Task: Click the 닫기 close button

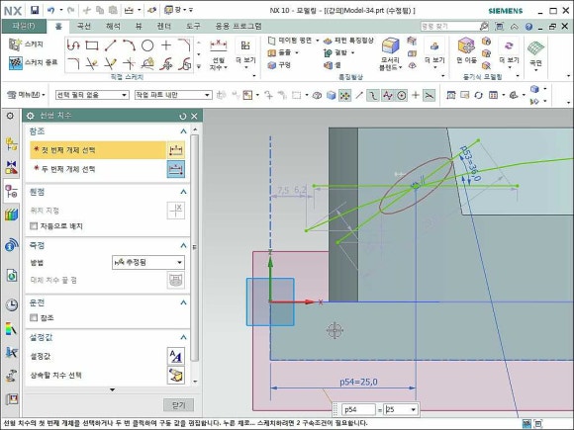Action: coord(179,404)
